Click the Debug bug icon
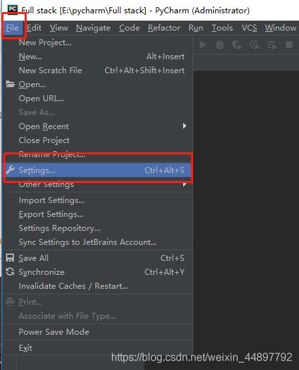299x370 pixels. (x=220, y=45)
